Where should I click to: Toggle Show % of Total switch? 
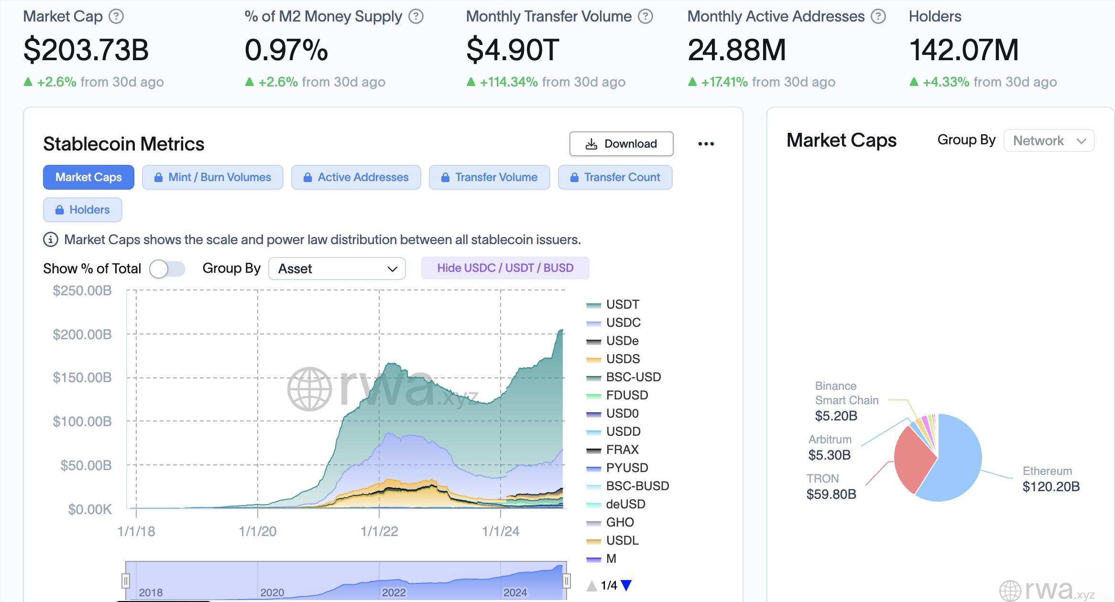coord(165,269)
